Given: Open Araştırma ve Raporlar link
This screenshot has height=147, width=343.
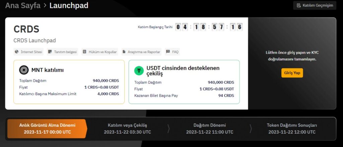Looking at the screenshot, I should (141, 52).
